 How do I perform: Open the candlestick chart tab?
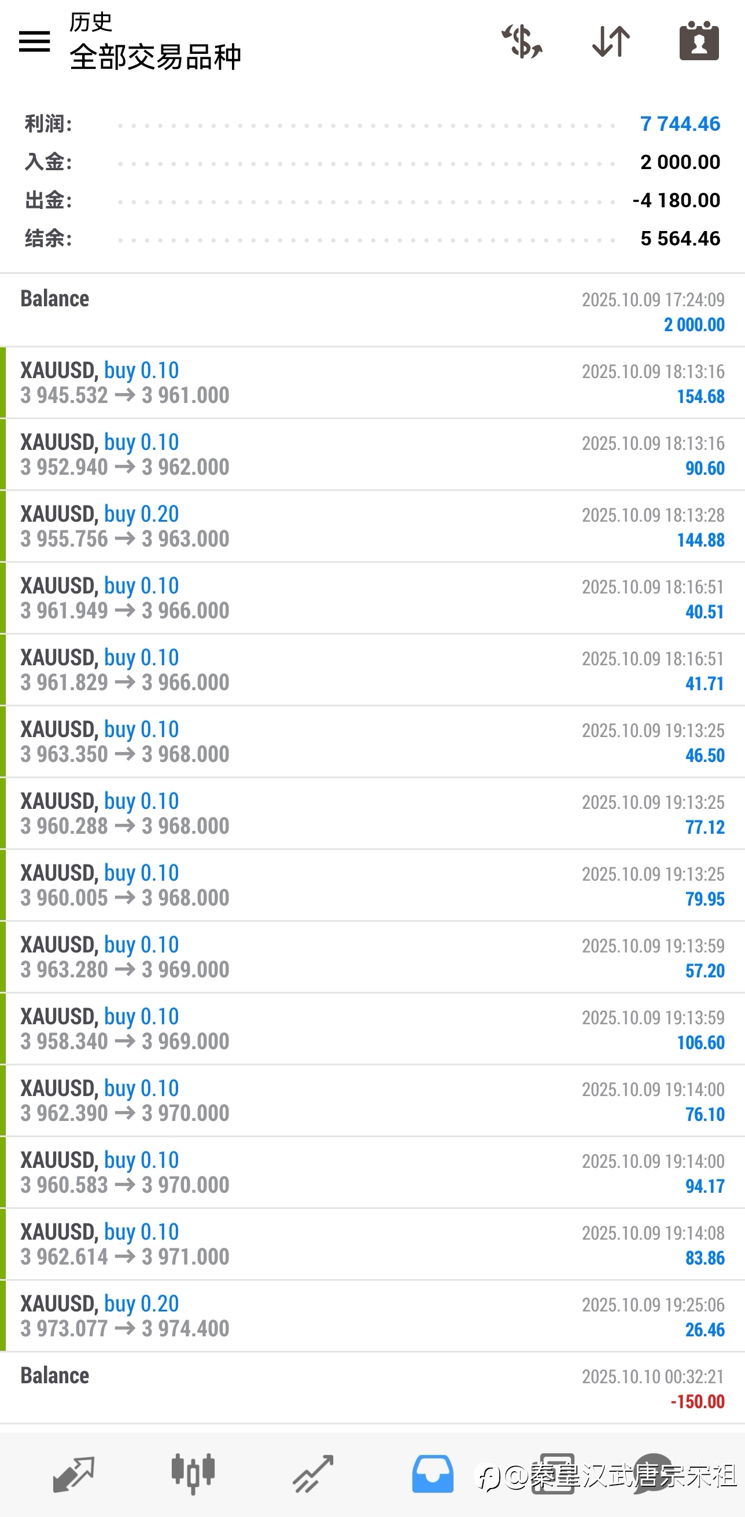(x=193, y=1474)
